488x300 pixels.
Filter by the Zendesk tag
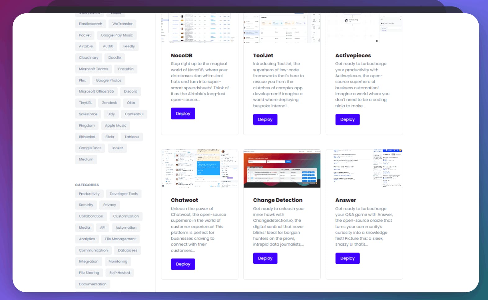[x=110, y=103]
